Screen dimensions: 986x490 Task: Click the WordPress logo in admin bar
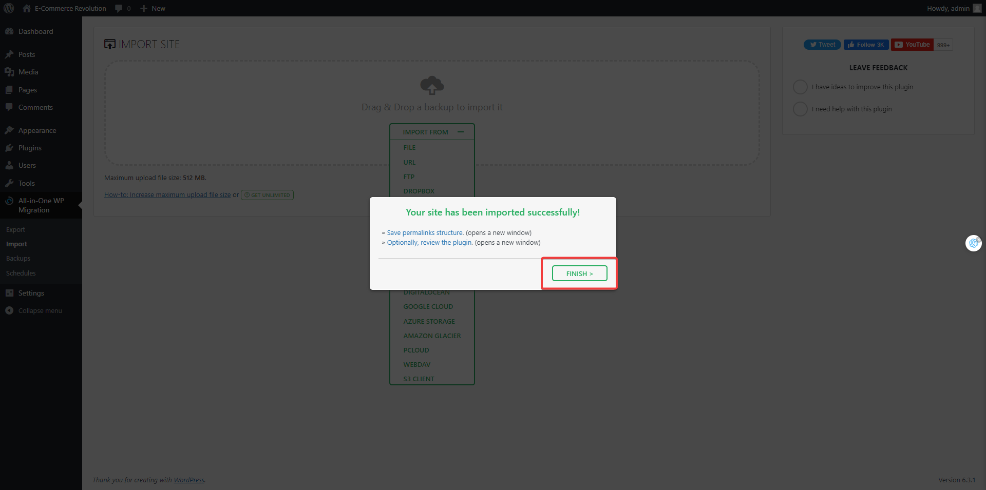coord(9,8)
